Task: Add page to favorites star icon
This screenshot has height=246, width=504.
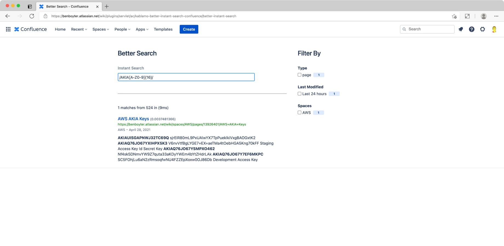Action: coord(454,16)
